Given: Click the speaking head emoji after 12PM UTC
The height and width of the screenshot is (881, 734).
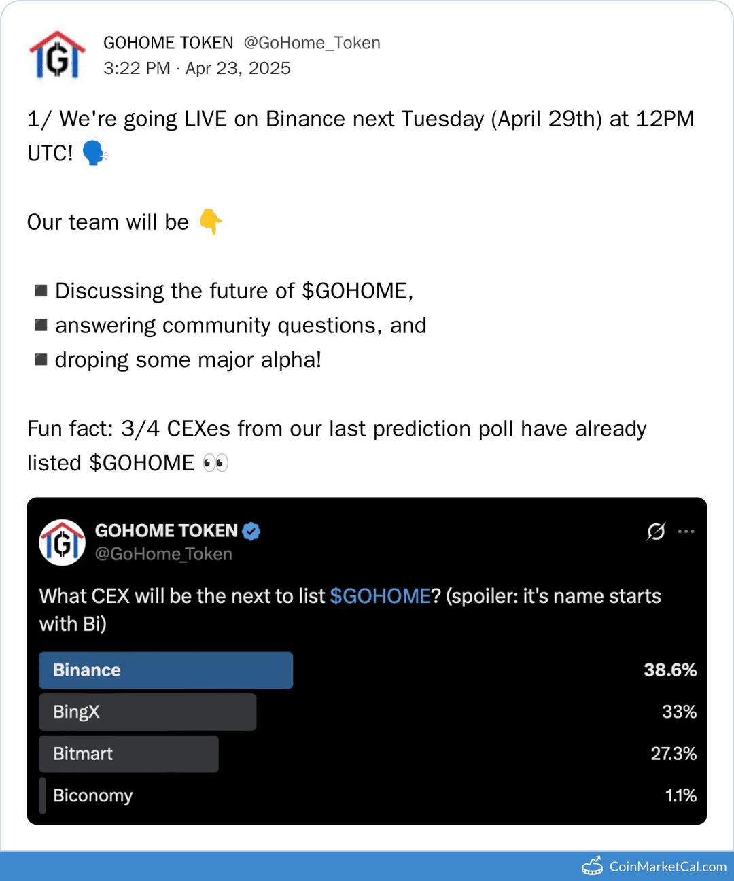Looking at the screenshot, I should tap(94, 153).
